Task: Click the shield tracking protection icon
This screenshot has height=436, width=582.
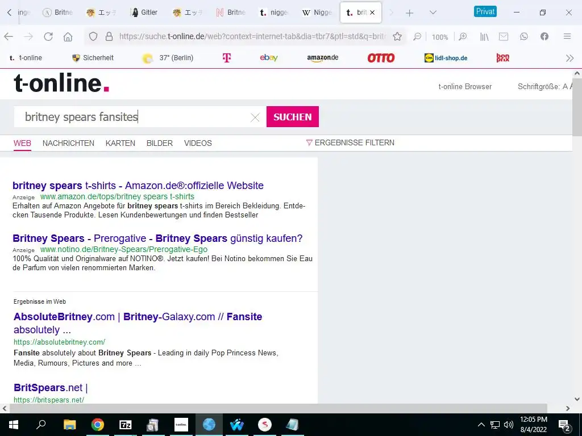Action: 93,36
